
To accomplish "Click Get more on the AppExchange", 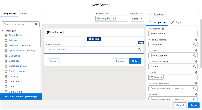I will coord(21,97).
